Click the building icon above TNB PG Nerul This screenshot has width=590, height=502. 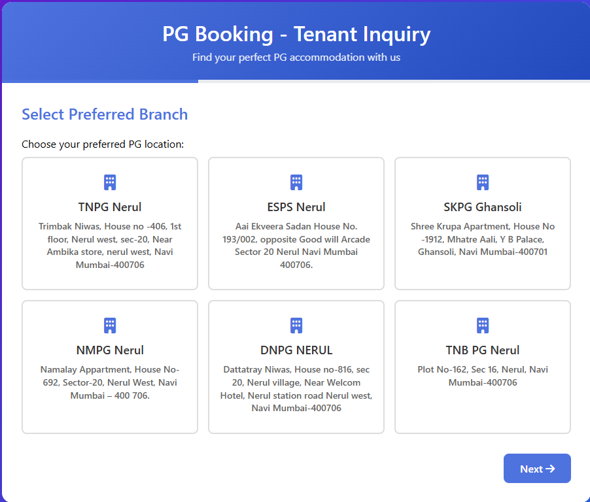(483, 326)
